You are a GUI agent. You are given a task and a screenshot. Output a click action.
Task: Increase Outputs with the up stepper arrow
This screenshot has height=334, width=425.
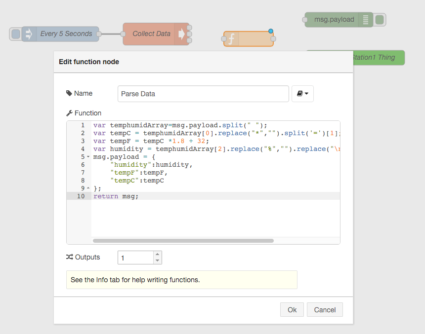[x=158, y=255]
